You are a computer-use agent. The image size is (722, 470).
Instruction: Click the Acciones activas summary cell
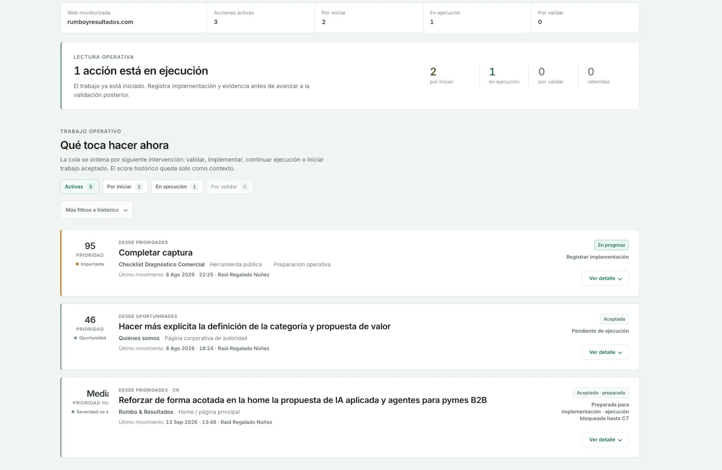[x=261, y=18]
